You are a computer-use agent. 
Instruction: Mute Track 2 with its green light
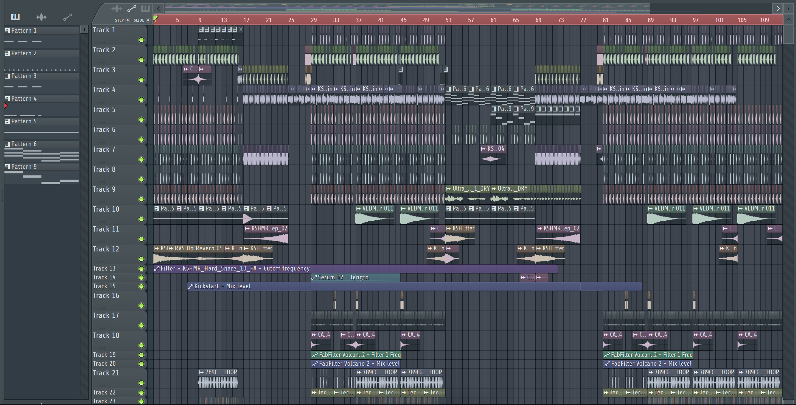click(x=142, y=60)
